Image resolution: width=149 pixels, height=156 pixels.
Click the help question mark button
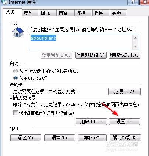click(x=133, y=2)
